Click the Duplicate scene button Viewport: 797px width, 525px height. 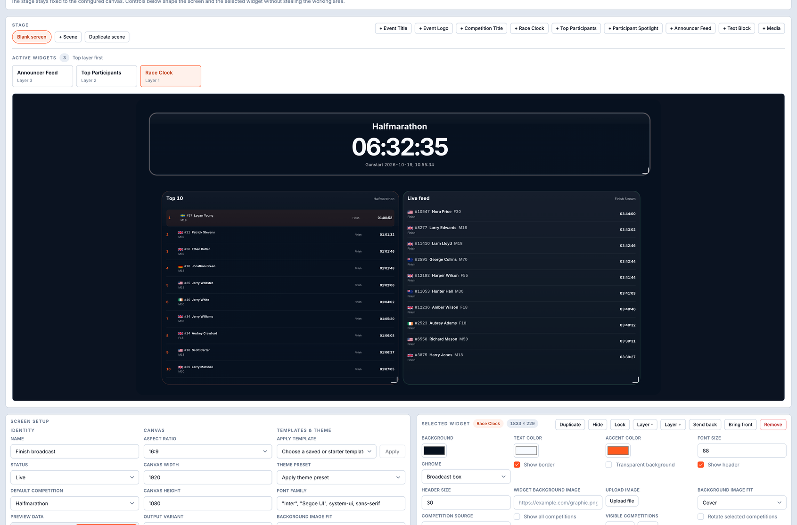[107, 37]
